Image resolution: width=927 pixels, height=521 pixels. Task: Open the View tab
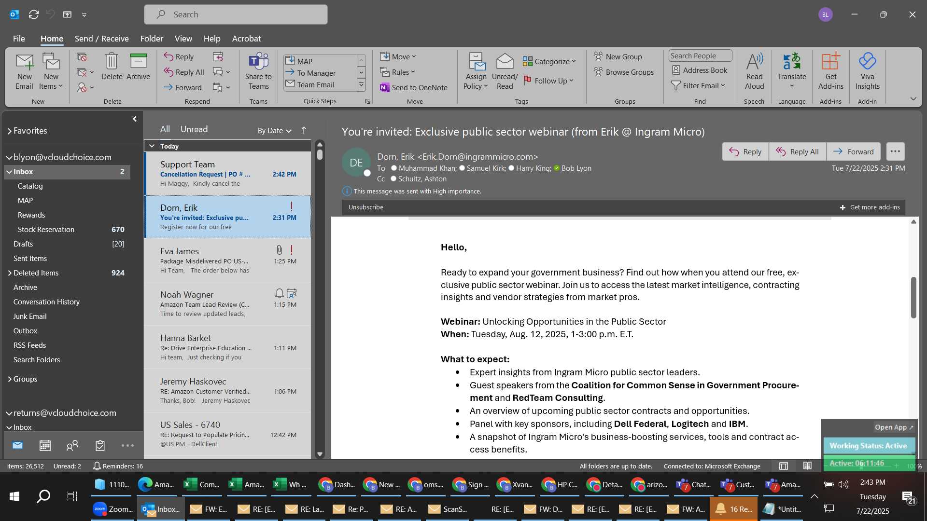[x=183, y=39]
